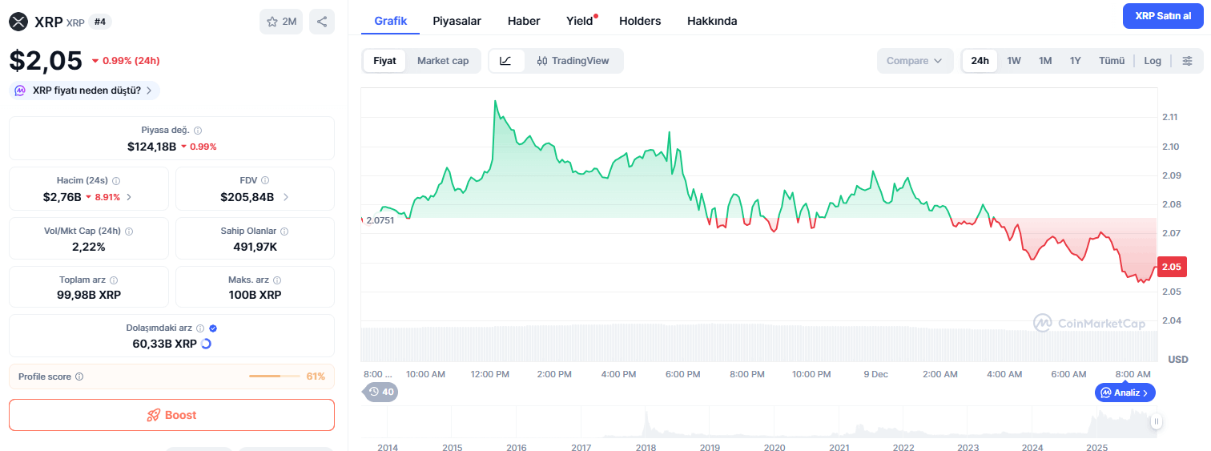Click info icon beside Toplam arz

[114, 280]
